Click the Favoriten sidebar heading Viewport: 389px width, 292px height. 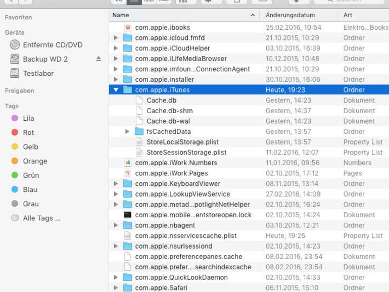pos(18,17)
